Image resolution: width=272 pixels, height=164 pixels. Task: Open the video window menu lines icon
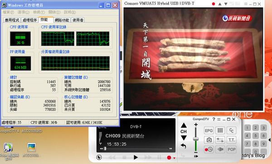point(246,4)
